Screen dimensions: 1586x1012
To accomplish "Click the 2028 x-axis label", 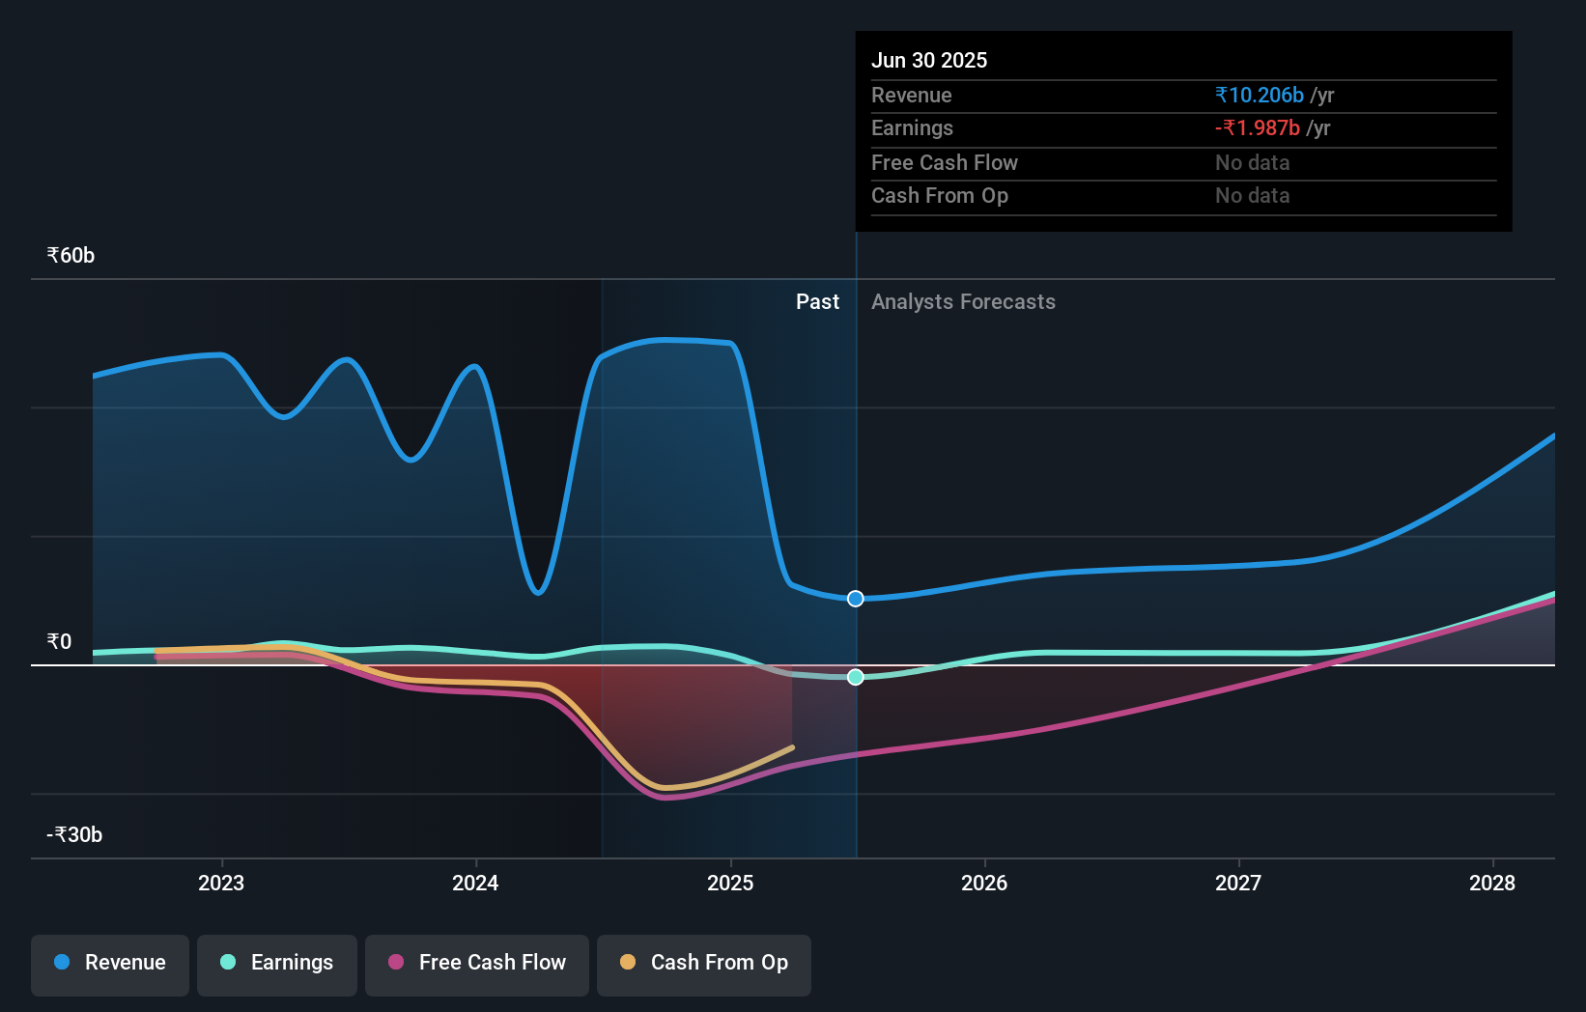I will click(1492, 883).
